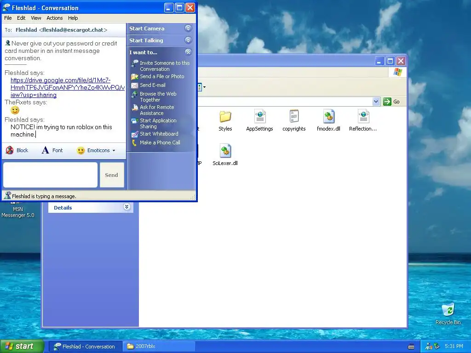This screenshot has height=353, width=471.
Task: Select the copyrights text file icon
Action: tap(294, 116)
